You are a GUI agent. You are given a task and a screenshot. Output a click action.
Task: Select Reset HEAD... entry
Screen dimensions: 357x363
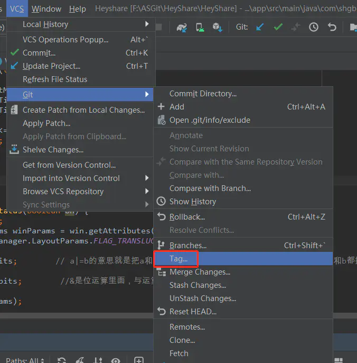coord(243,311)
